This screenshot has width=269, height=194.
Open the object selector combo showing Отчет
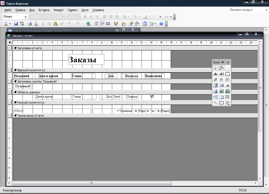[15, 17]
